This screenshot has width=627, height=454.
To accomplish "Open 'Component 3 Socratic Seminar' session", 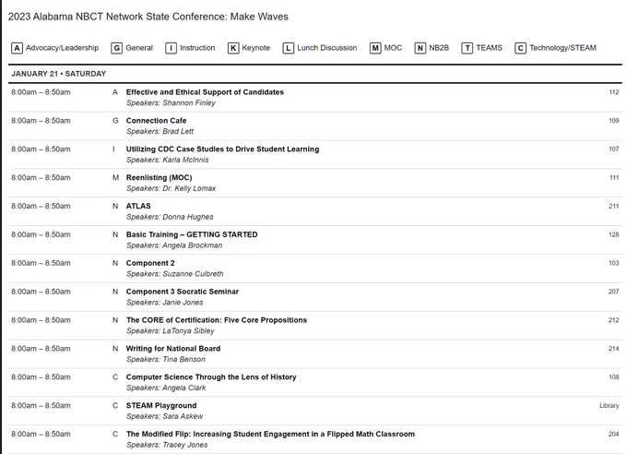I will pyautogui.click(x=183, y=292).
